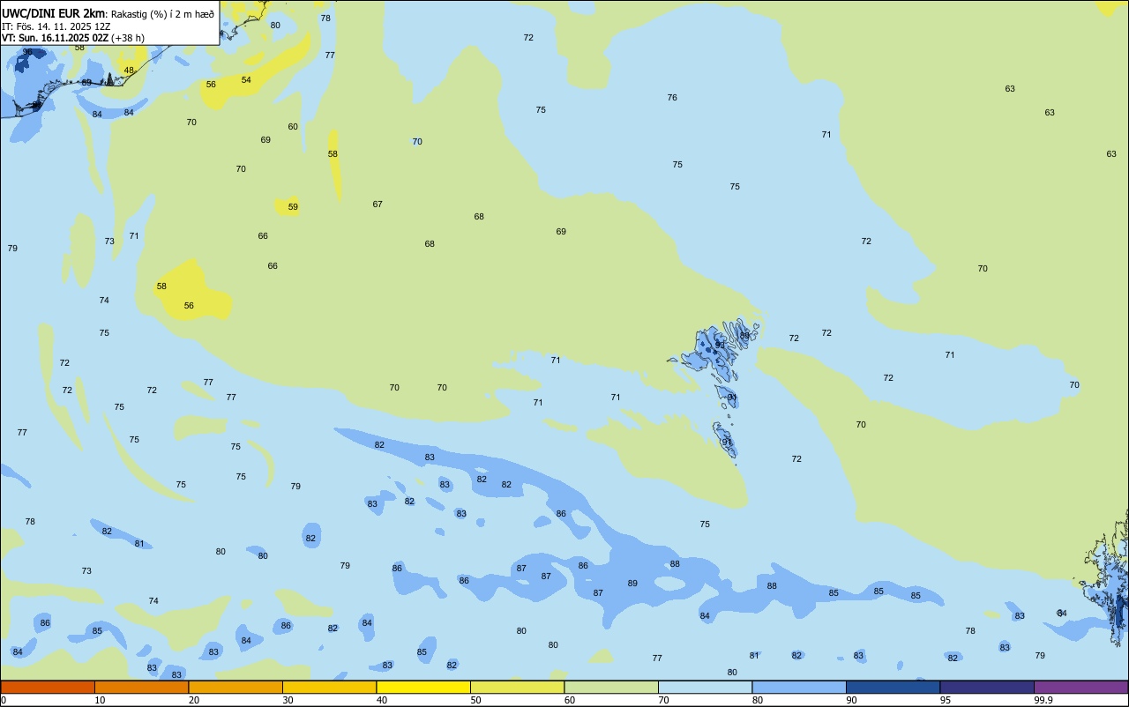Click the legend tick label "10"
This screenshot has height=707, width=1129.
[x=101, y=700]
